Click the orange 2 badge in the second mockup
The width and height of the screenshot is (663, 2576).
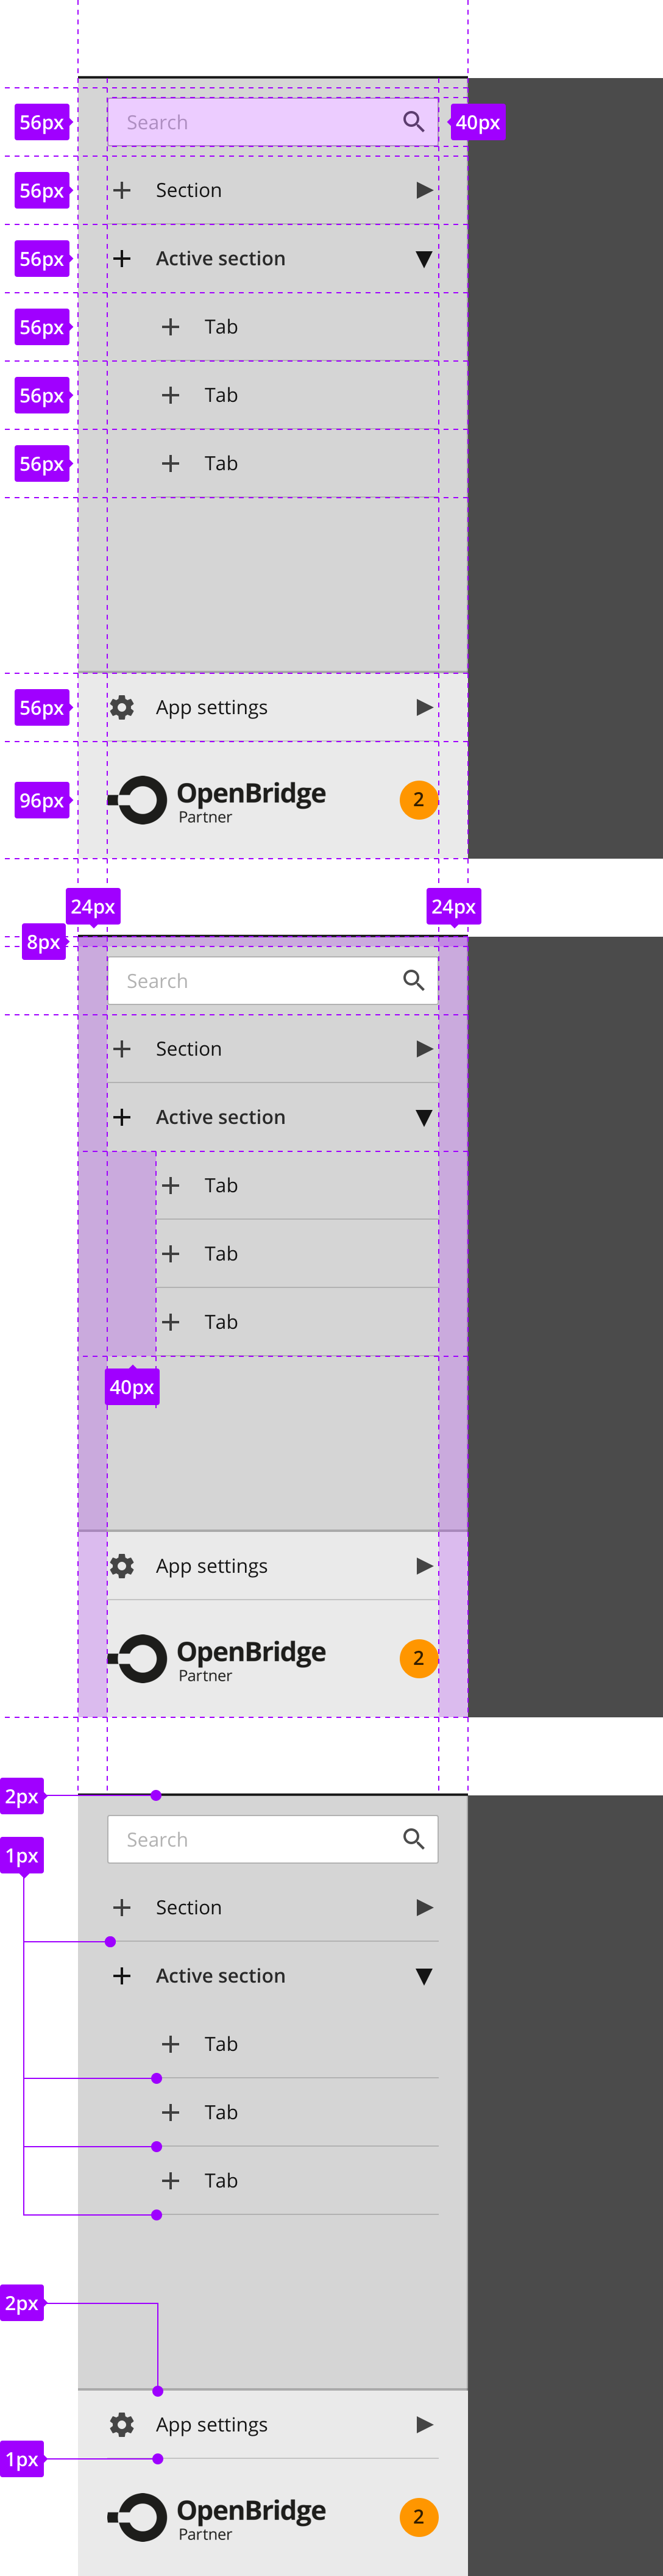click(x=419, y=1658)
